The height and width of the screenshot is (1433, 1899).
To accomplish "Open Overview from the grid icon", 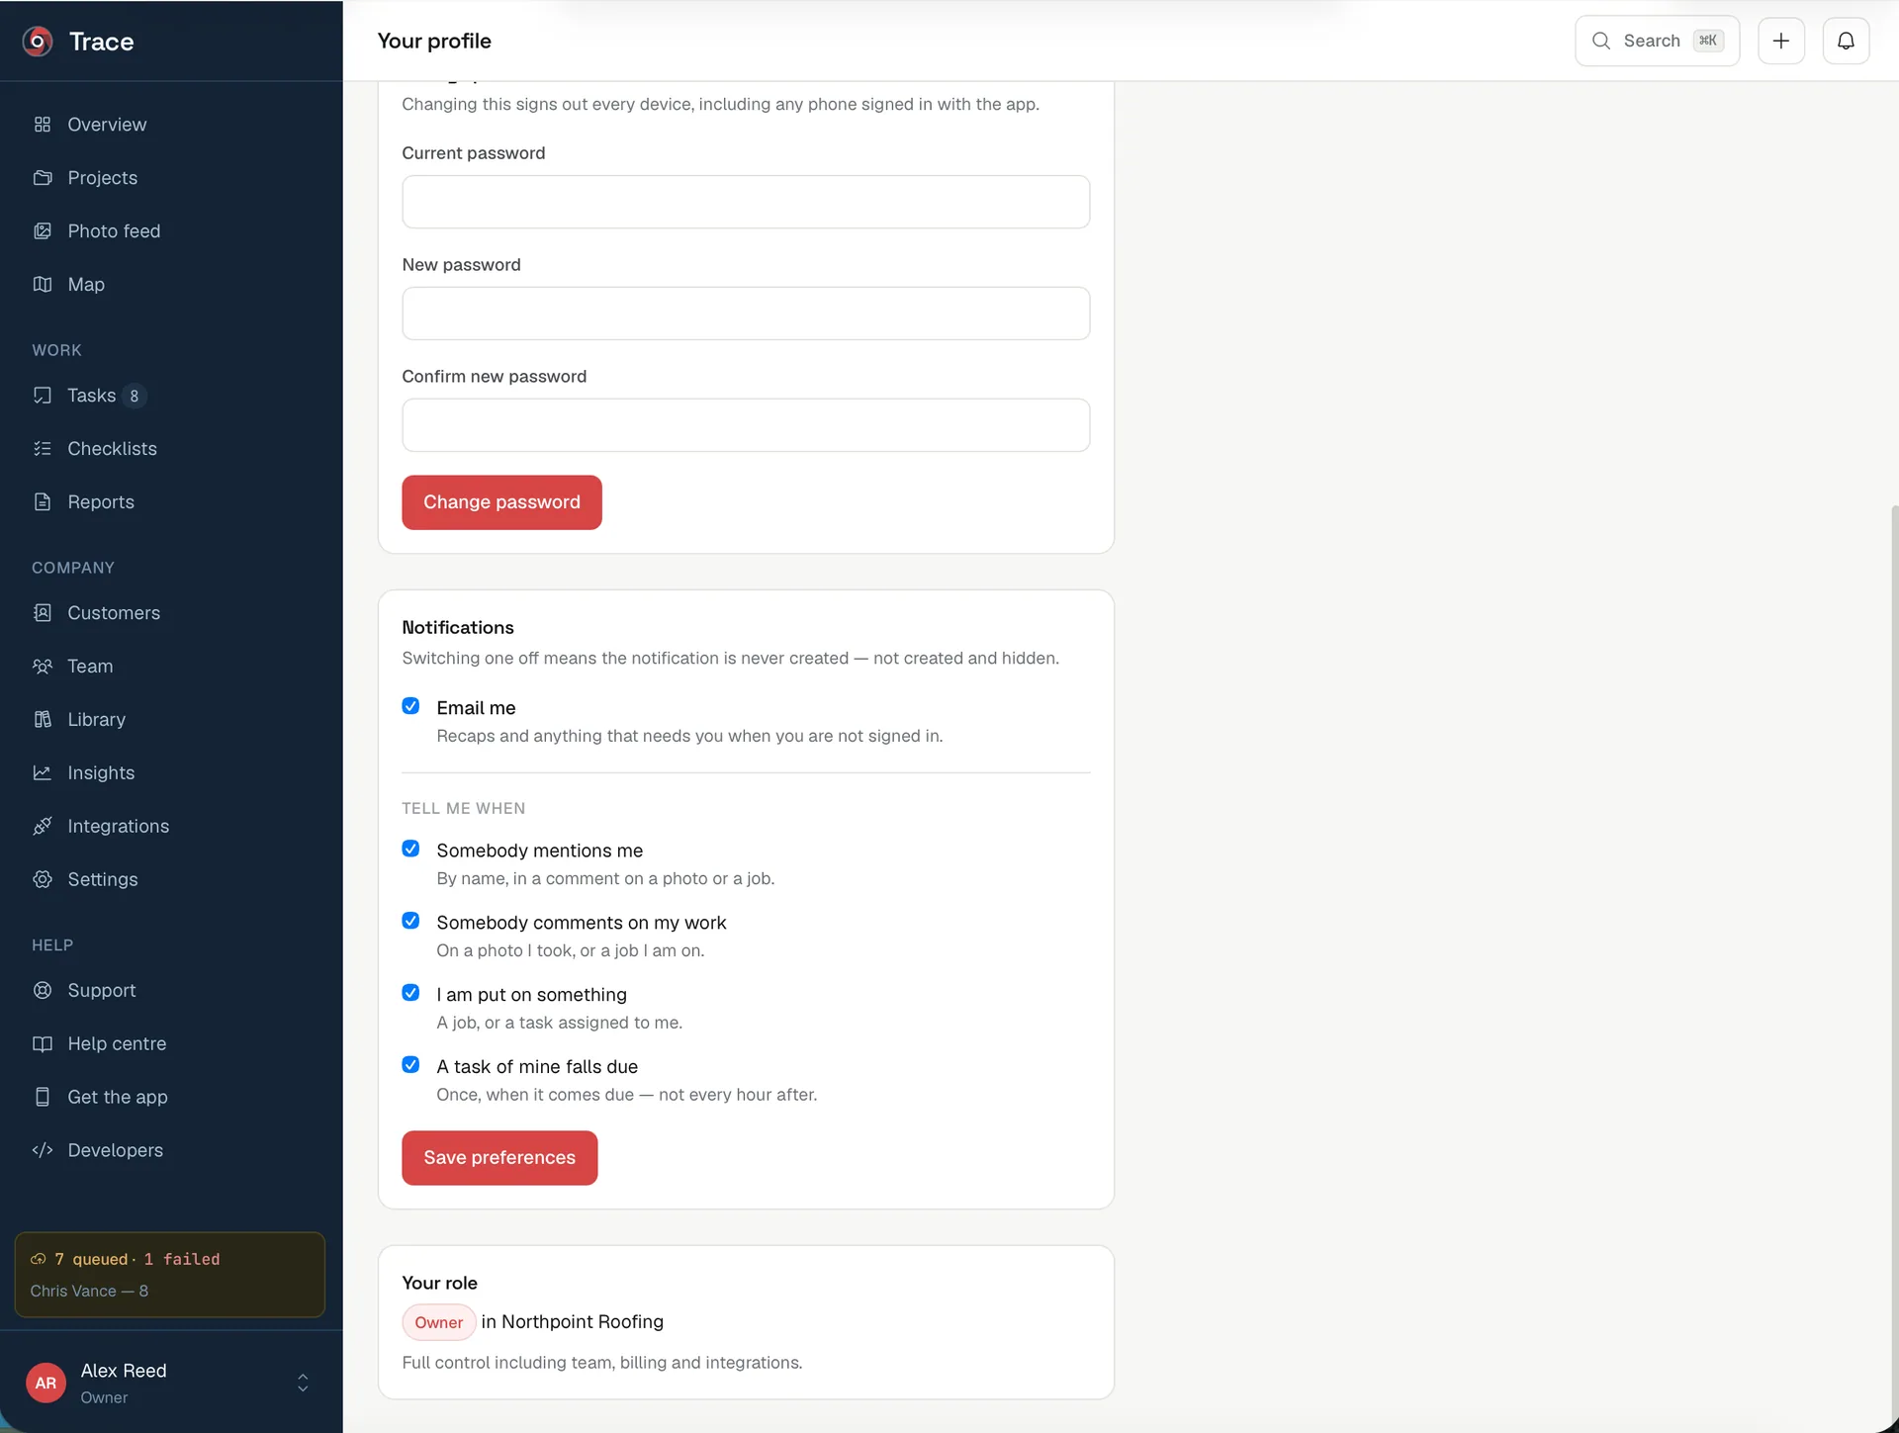I will click(43, 125).
